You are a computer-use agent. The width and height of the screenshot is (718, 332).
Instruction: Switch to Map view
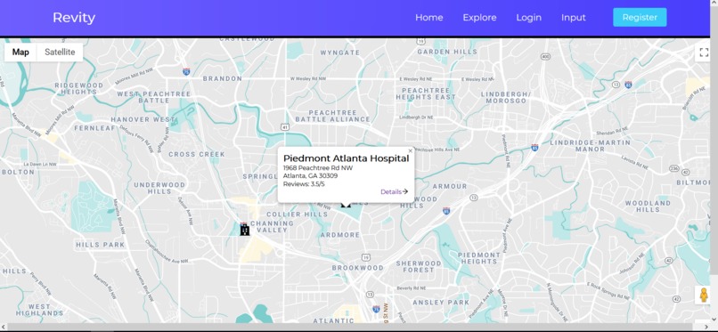20,53
